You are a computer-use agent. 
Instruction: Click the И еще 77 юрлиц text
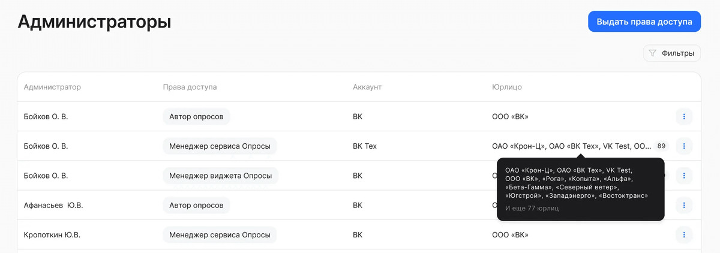532,208
